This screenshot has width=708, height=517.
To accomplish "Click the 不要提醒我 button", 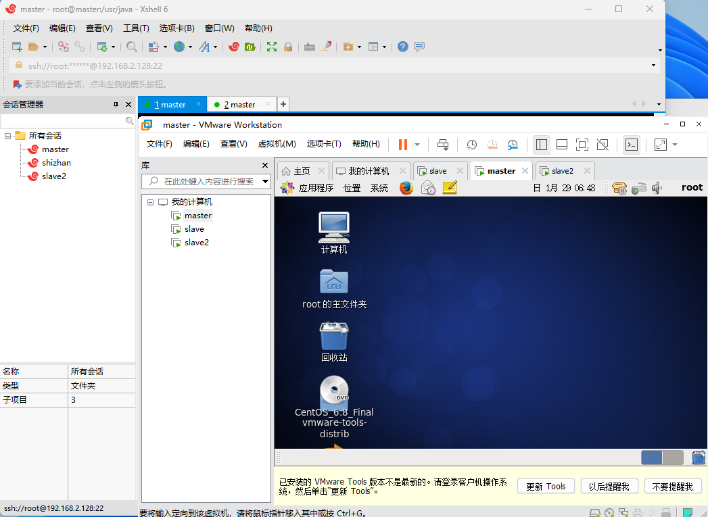I will click(x=672, y=487).
